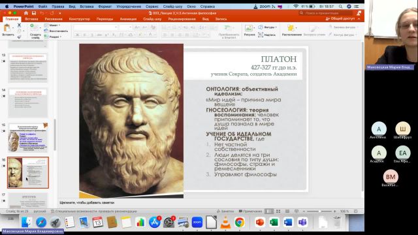Click the Home icon in title bar
This screenshot has width=418, height=235.
click(x=26, y=13)
